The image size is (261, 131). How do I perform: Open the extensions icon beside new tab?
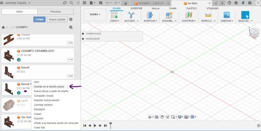click(x=229, y=3)
